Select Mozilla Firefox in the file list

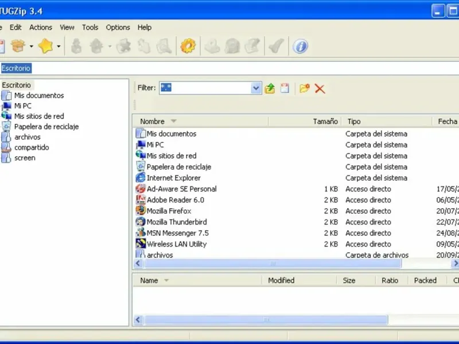(169, 211)
